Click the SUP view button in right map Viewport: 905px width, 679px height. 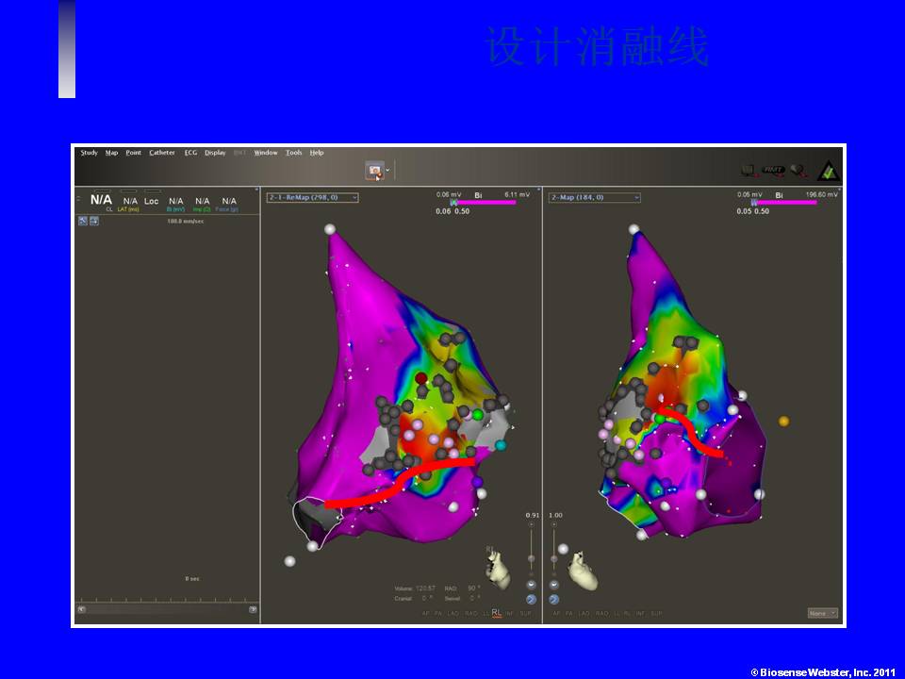click(x=656, y=613)
